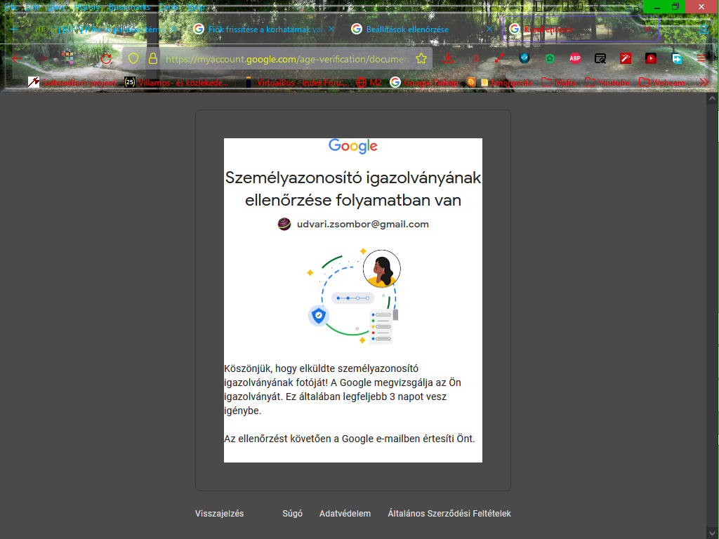Show more bookmarks with double chevron
This screenshot has height=539, width=719.
704,83
